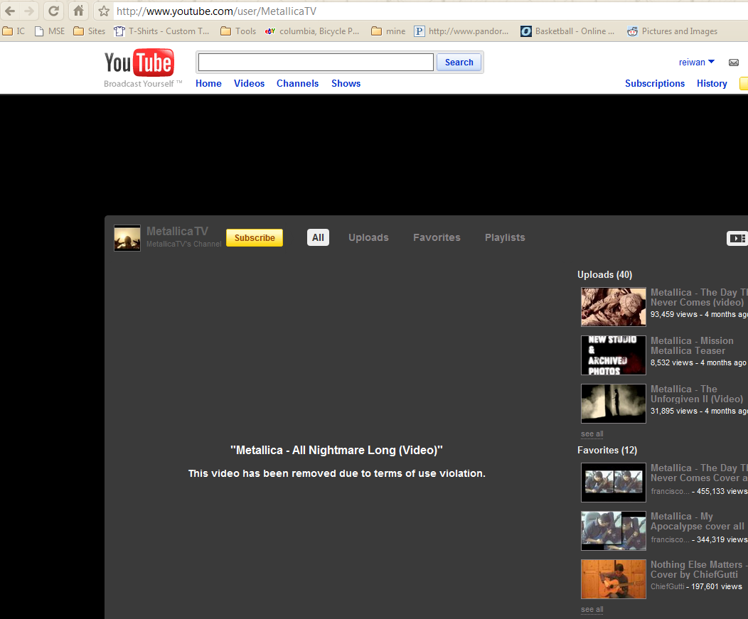
Task: Open The Unforgiven II video thumbnail
Action: point(613,404)
